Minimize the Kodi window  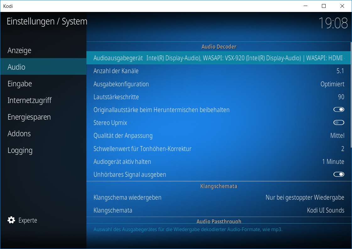point(306,6)
